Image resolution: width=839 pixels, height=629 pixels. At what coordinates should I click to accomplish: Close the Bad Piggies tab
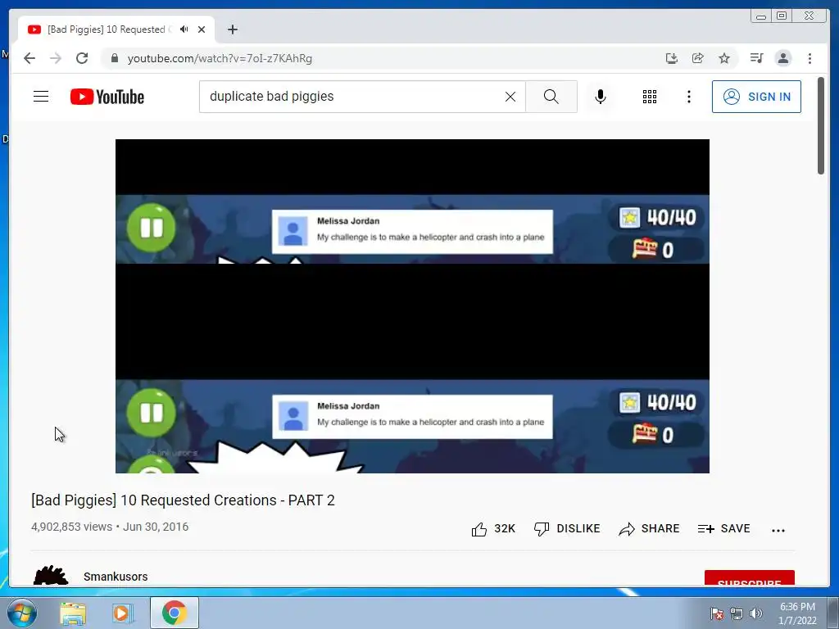[x=202, y=29]
